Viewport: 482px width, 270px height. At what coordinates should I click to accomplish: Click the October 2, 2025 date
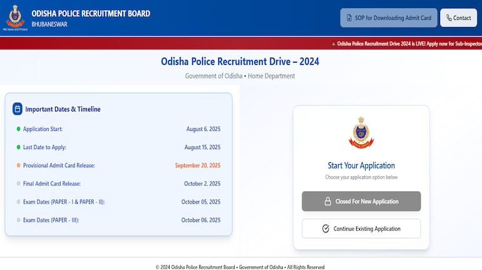pyautogui.click(x=202, y=184)
